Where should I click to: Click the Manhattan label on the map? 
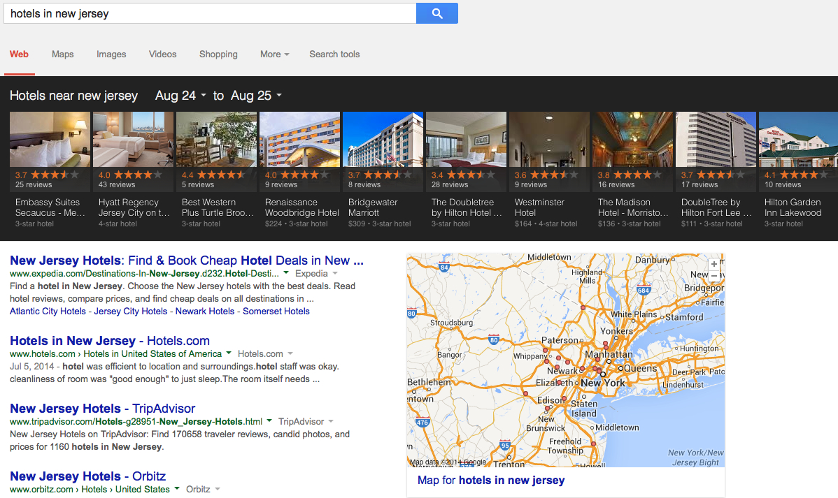pos(609,354)
